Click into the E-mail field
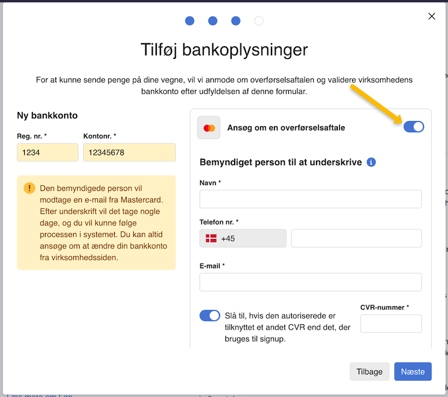Screen dimensions: 448x397 point(310,282)
